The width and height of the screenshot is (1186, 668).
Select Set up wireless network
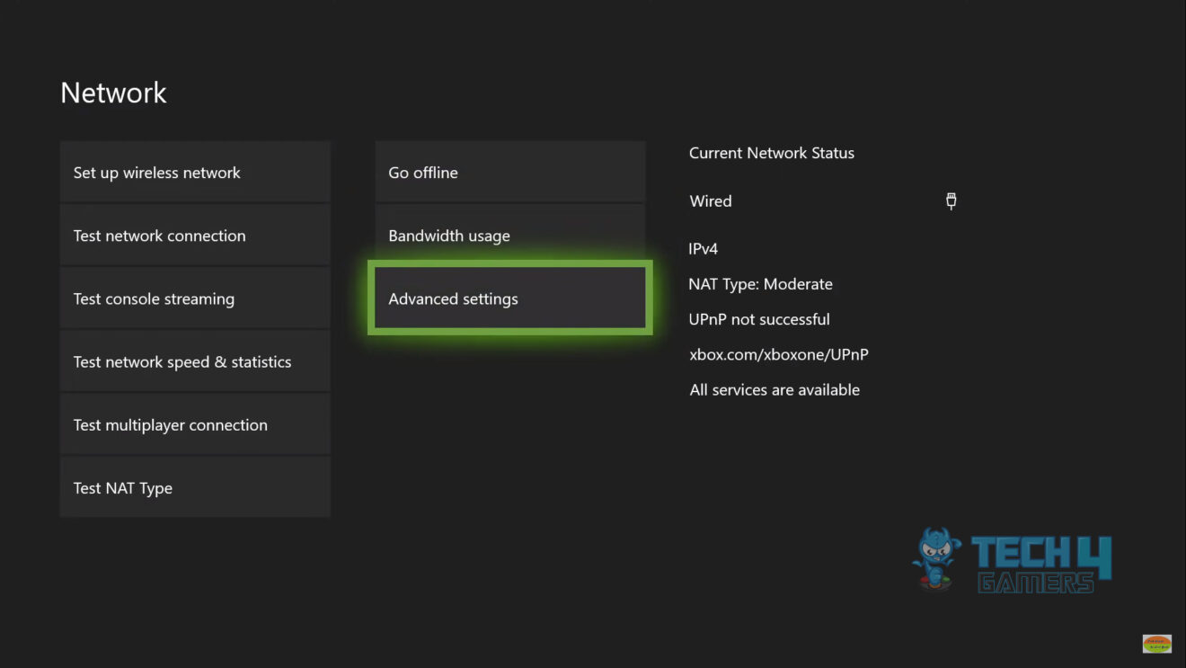pos(195,172)
